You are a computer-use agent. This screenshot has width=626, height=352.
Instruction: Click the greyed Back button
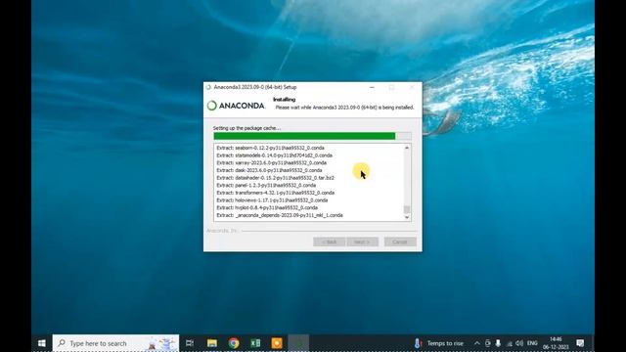[x=329, y=242]
